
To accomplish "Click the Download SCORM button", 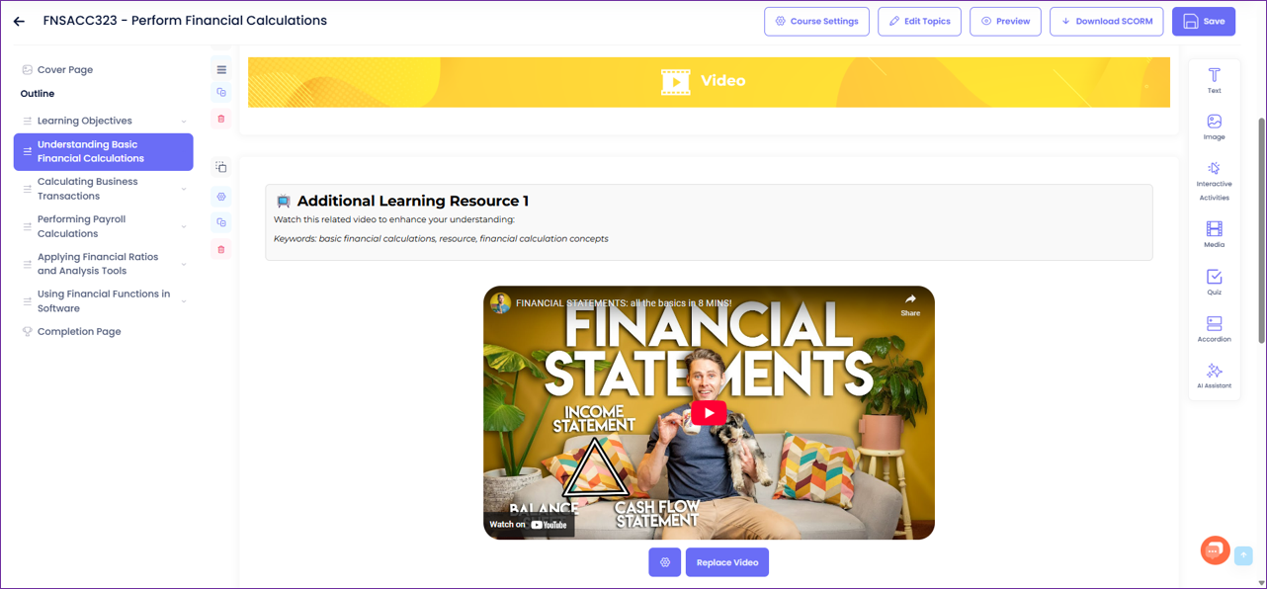I will tap(1106, 21).
